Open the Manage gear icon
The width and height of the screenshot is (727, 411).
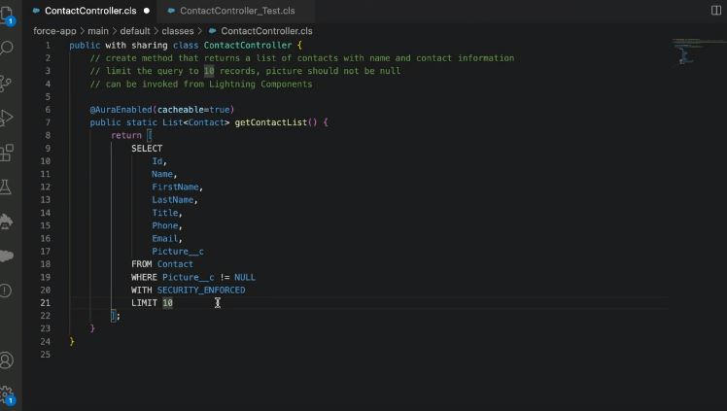point(7,394)
